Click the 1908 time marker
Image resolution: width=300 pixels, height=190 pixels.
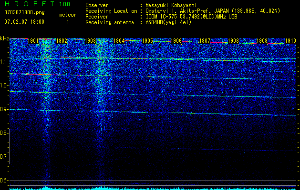pyautogui.click(x=234, y=41)
